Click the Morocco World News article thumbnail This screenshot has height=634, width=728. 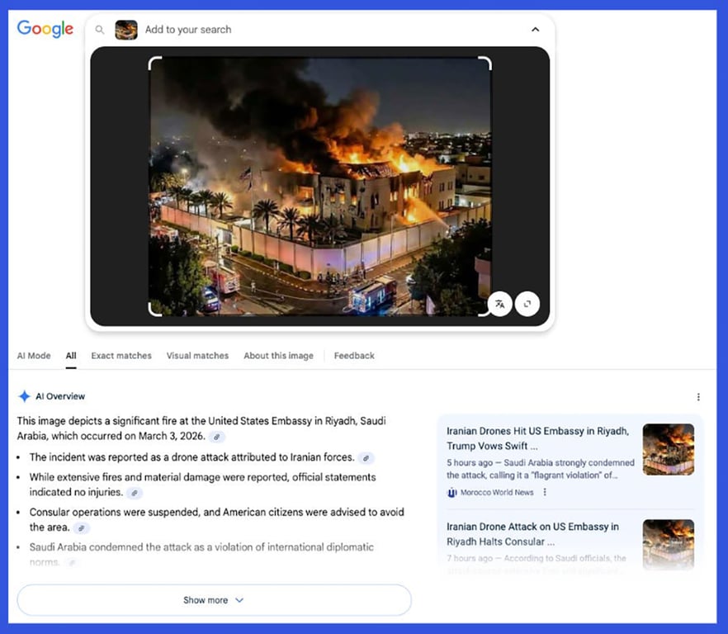tap(669, 449)
